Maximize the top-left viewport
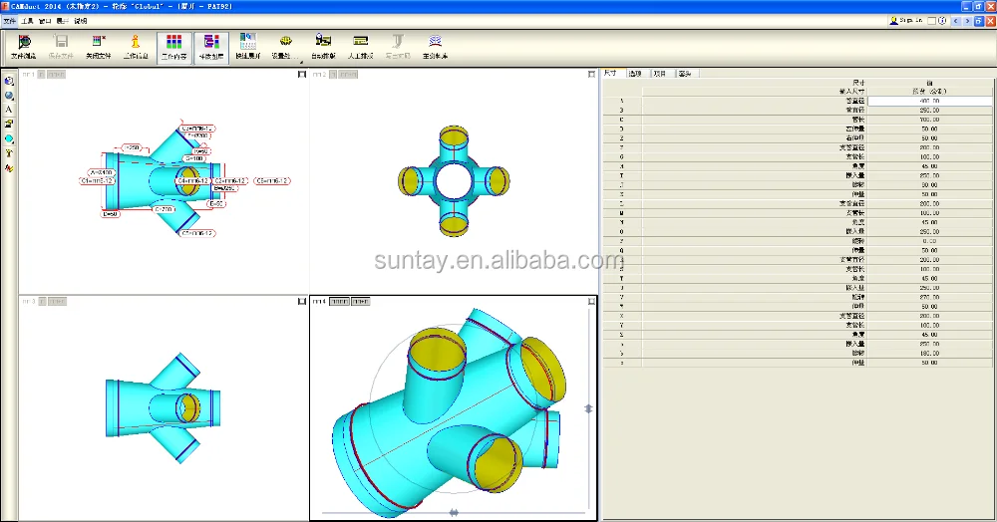 pos(302,75)
